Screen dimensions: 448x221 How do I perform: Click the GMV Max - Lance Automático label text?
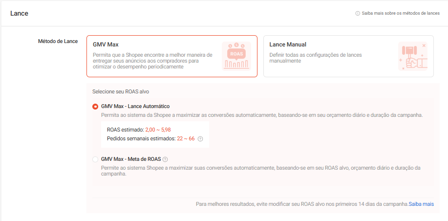click(x=135, y=106)
